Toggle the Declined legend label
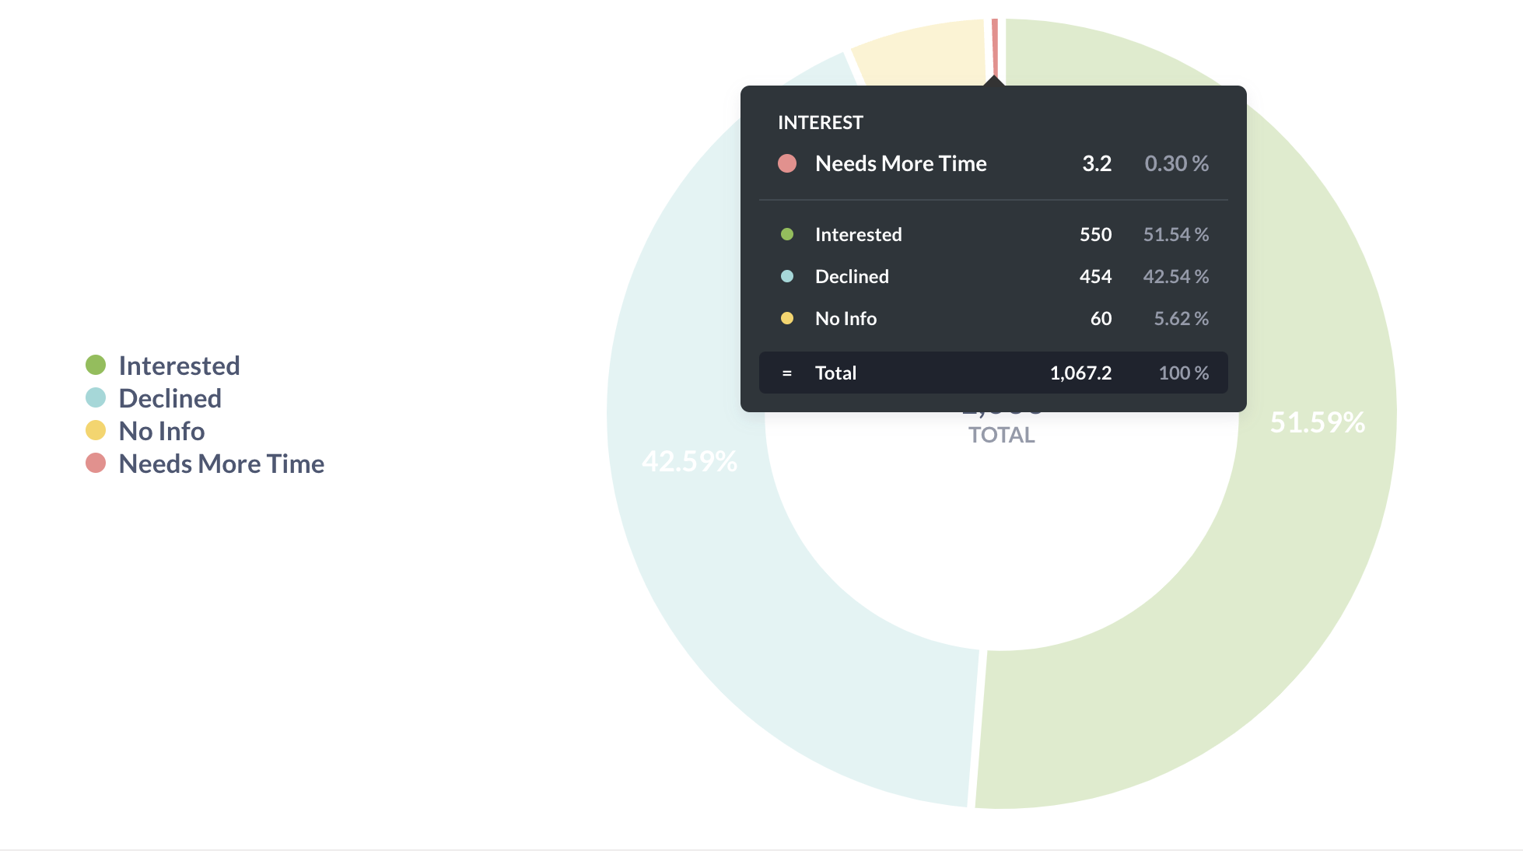The width and height of the screenshot is (1523, 854). [x=170, y=398]
